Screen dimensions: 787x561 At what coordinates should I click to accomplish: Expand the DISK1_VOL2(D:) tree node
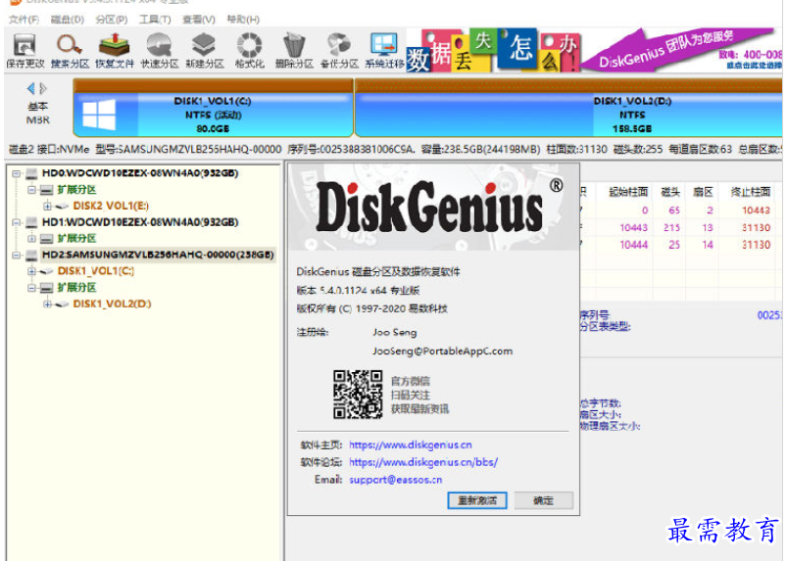47,304
